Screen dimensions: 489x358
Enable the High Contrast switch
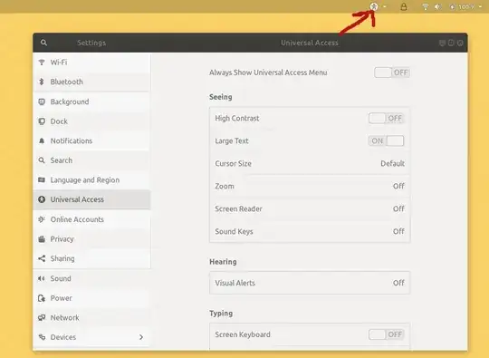click(387, 119)
